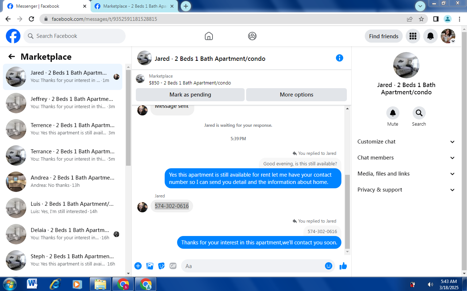Viewport: 467px width, 291px height.
Task: Choose a sticker icon
Action: (161, 266)
